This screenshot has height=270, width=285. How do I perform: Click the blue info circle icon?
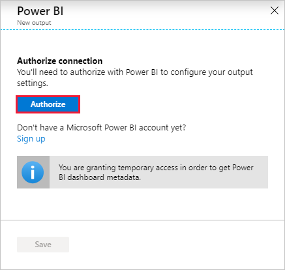tap(33, 172)
